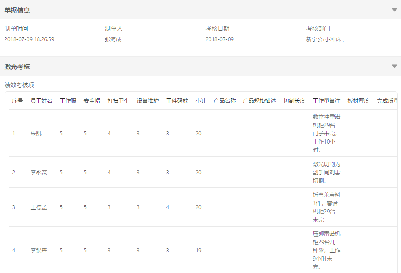This screenshot has height=273, width=401.
Task: Click the 序号 column header
Action: point(17,101)
